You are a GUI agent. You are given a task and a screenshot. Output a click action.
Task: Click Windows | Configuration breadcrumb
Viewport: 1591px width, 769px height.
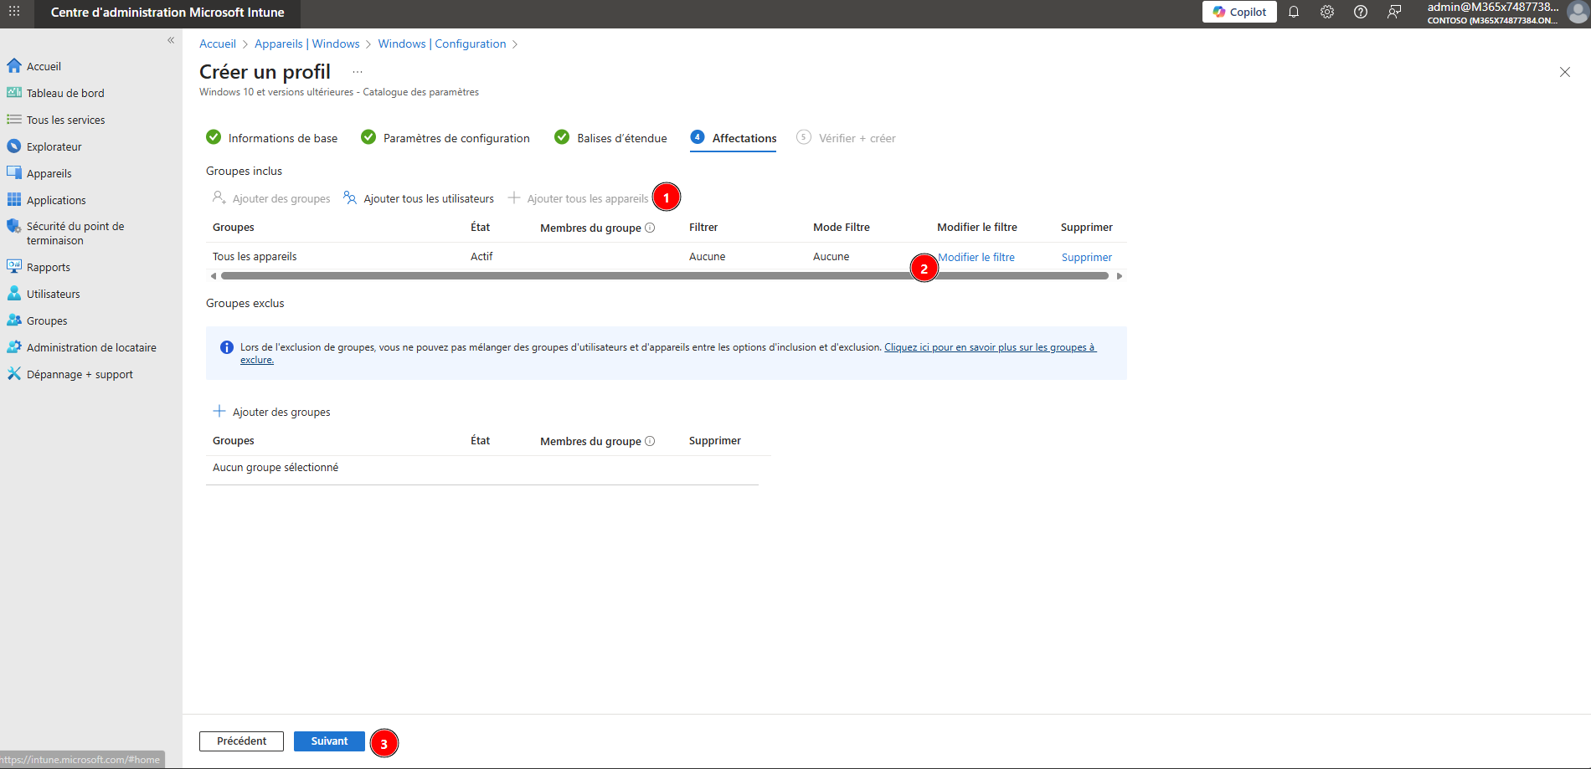point(442,44)
